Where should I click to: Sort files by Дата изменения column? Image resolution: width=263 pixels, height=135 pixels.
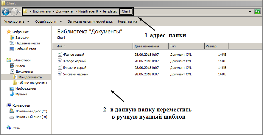pyautogui.click(x=147, y=46)
